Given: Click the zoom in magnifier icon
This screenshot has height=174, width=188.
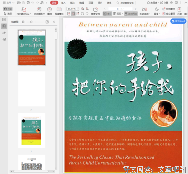Looking at the screenshot, I should tap(87, 9).
